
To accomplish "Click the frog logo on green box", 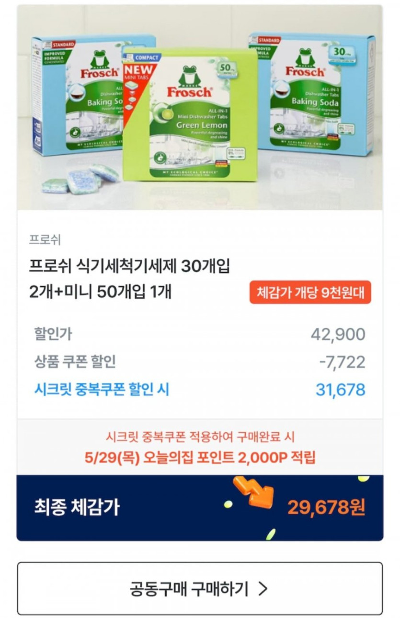I will click(x=189, y=77).
